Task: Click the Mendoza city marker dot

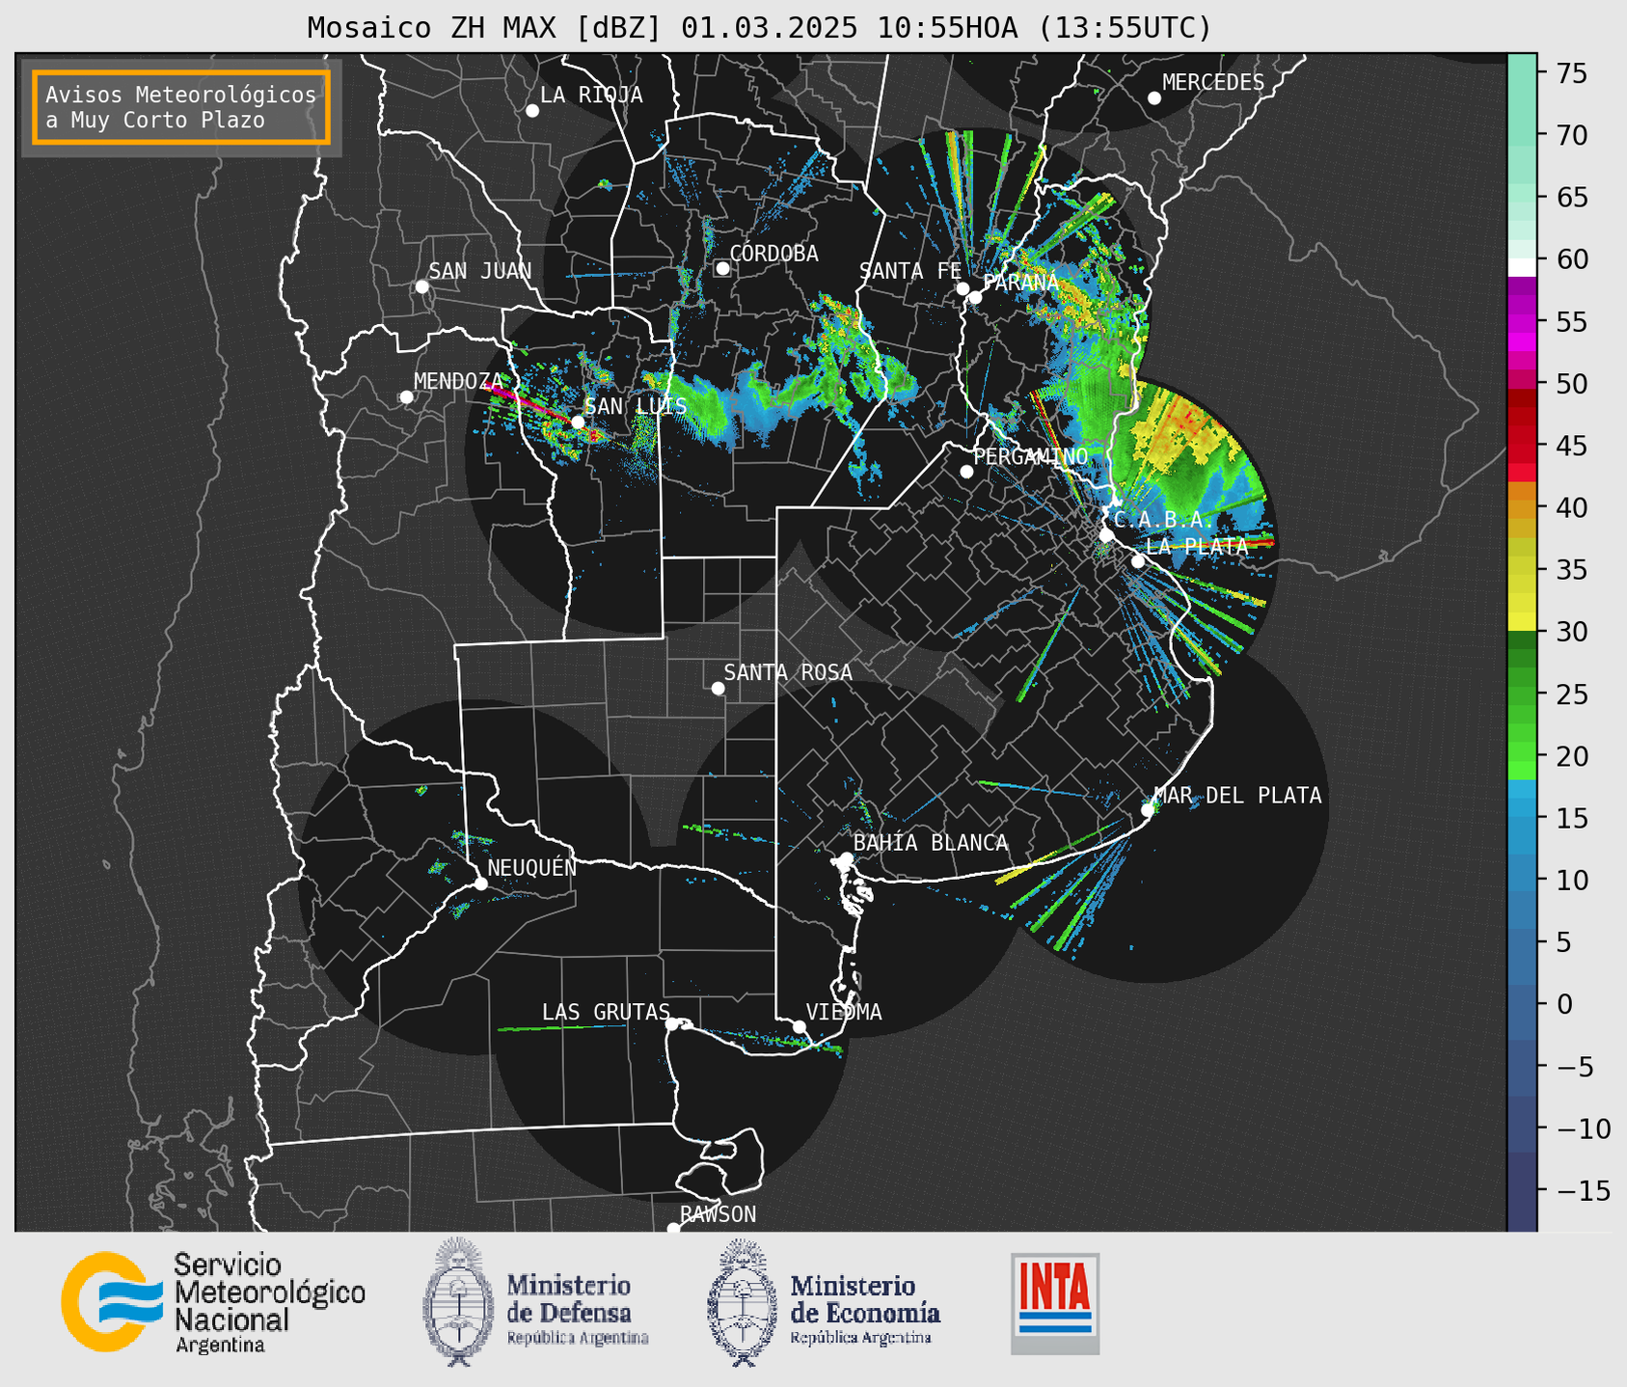Action: 406,397
